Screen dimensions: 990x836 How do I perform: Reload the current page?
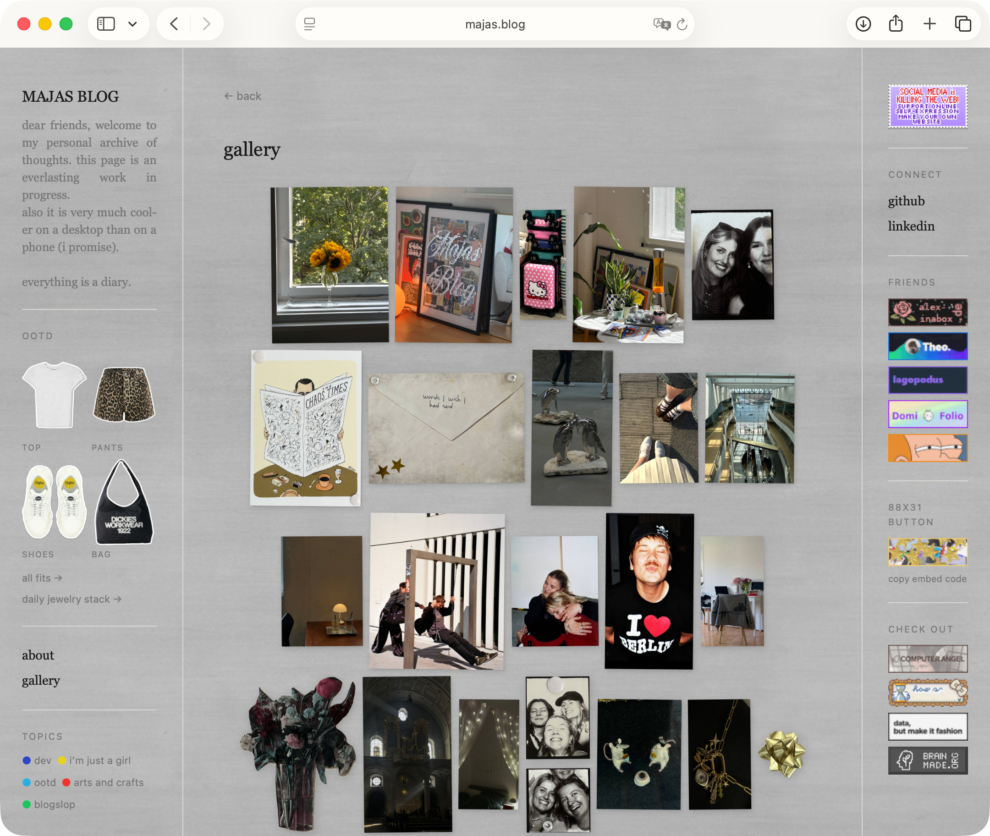click(x=682, y=24)
